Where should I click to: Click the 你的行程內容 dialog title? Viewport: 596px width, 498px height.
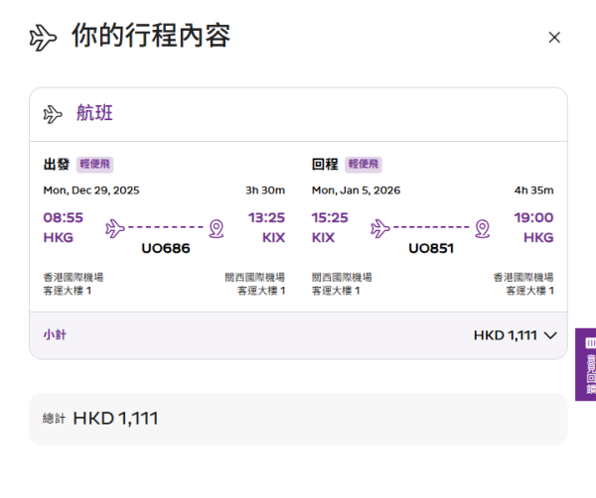[151, 36]
